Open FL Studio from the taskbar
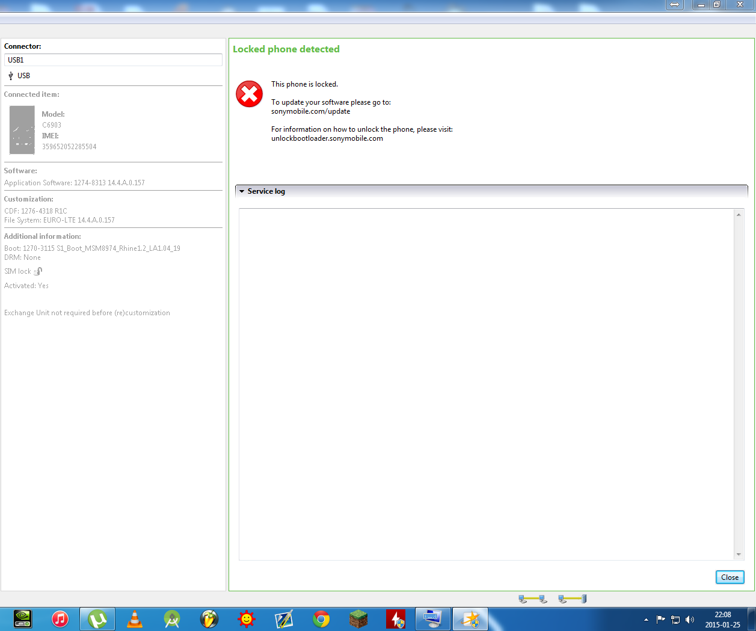The width and height of the screenshot is (756, 631). [x=209, y=619]
